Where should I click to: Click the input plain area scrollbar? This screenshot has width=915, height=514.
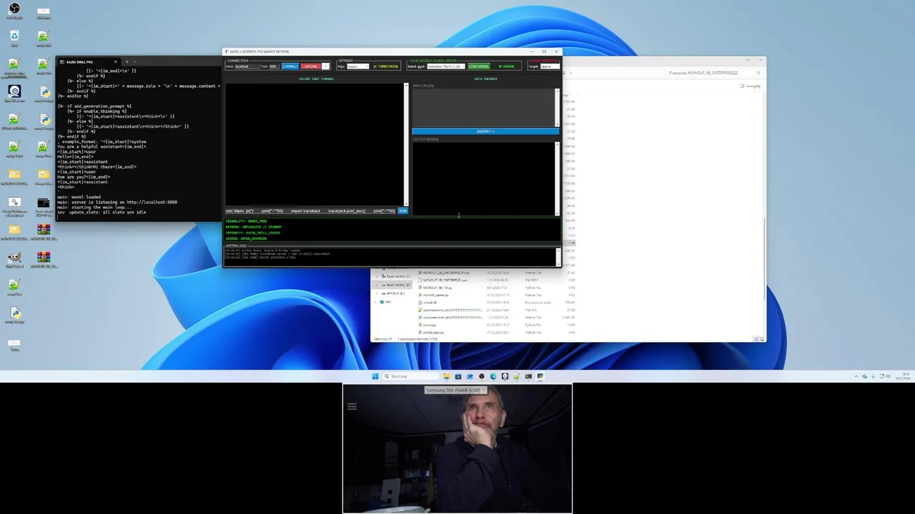coord(558,107)
